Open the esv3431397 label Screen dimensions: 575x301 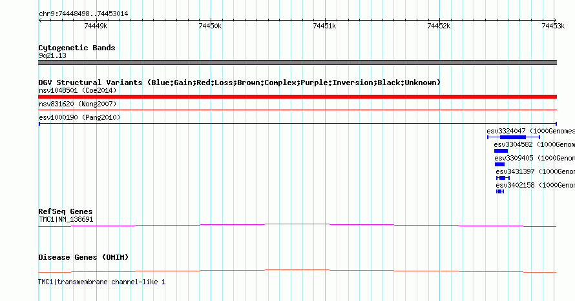[x=536, y=171]
